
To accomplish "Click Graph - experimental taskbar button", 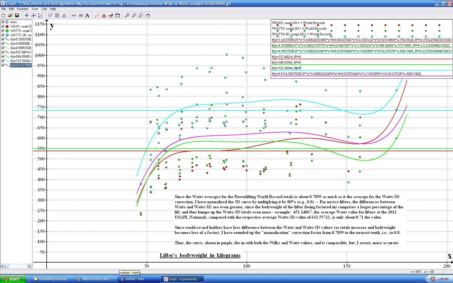I will (182, 279).
